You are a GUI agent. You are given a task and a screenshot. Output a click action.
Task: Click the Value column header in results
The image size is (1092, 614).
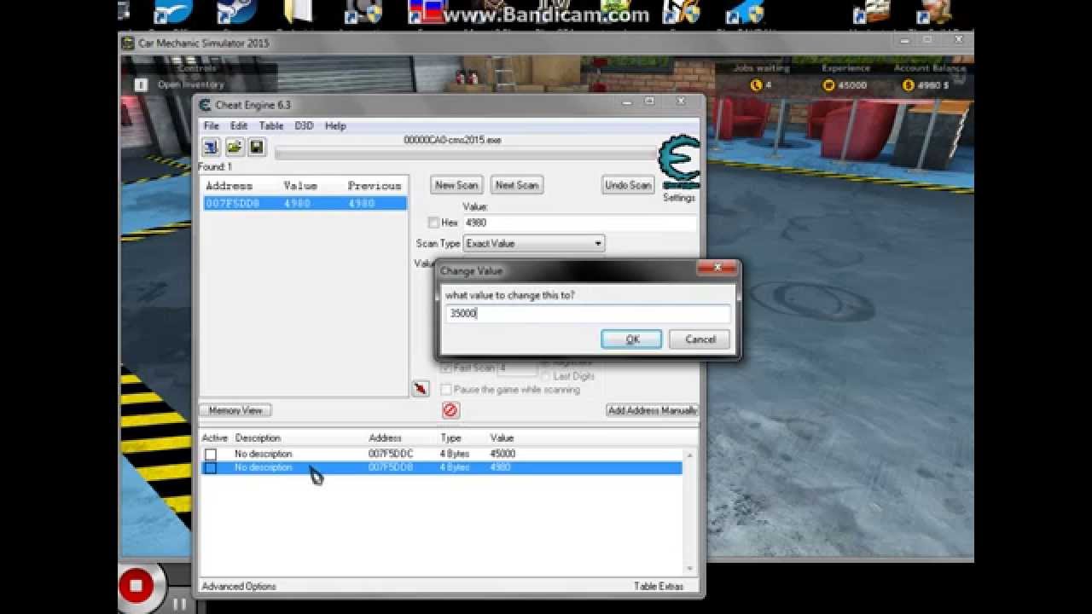[300, 186]
